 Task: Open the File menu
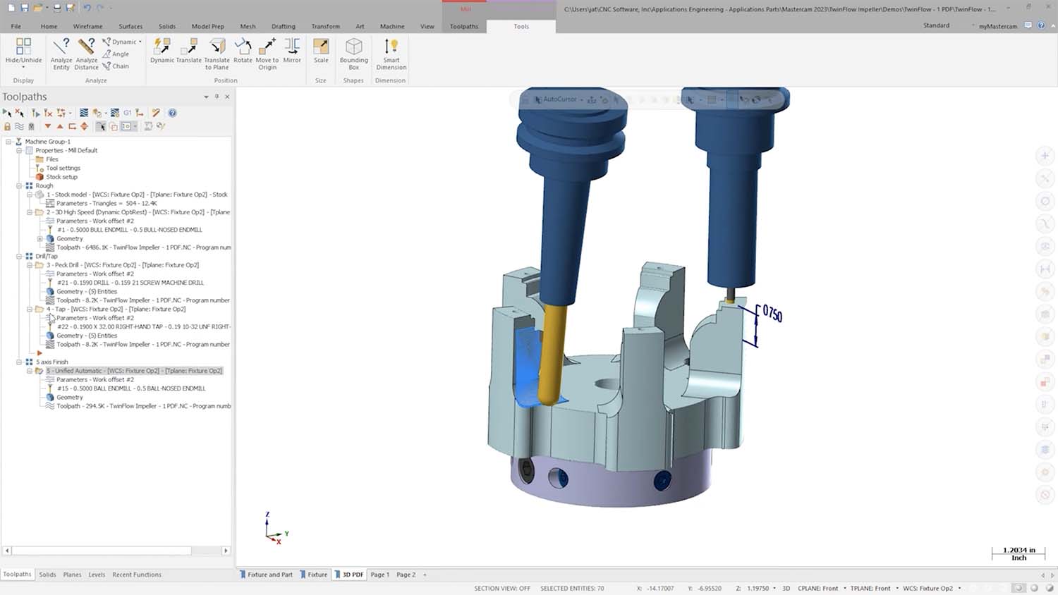(16, 26)
